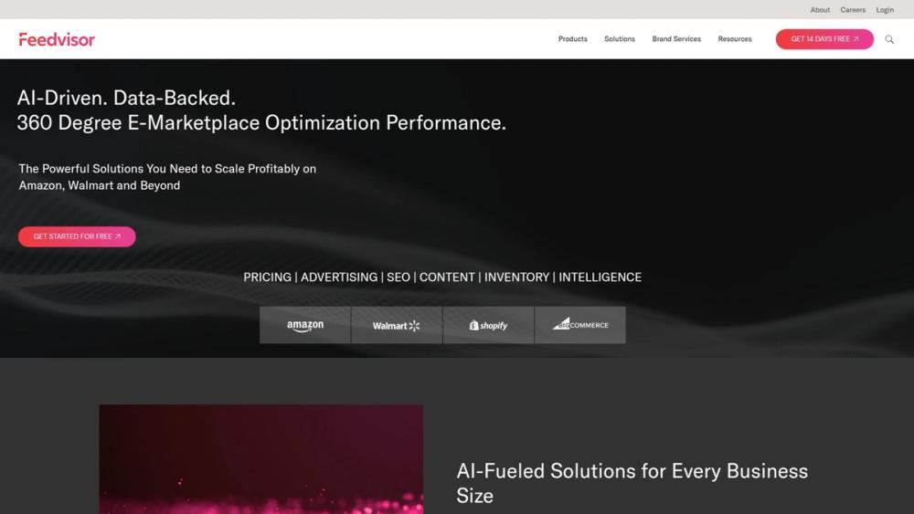This screenshot has width=914, height=514.
Task: Click the INVENTORY category text
Action: [x=516, y=277]
